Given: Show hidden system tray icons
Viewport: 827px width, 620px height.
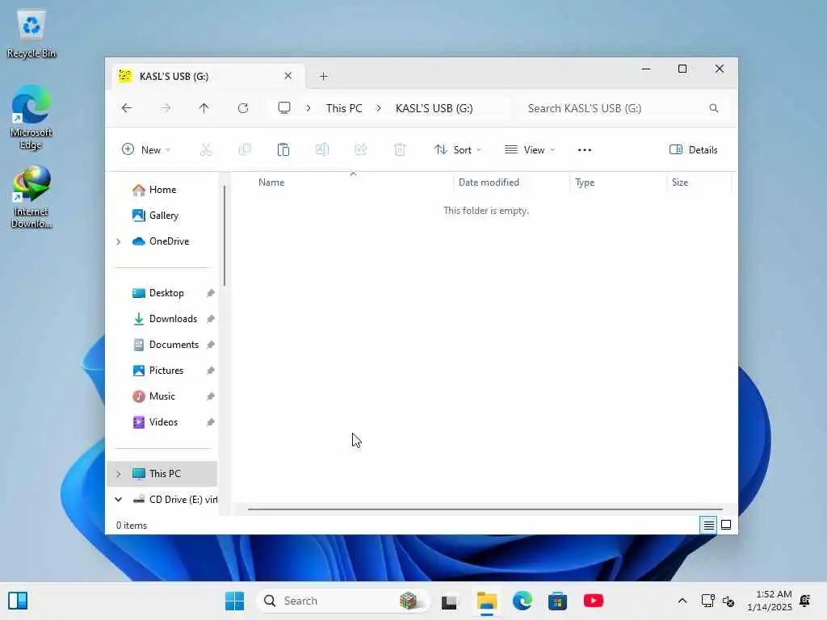Looking at the screenshot, I should 682,601.
